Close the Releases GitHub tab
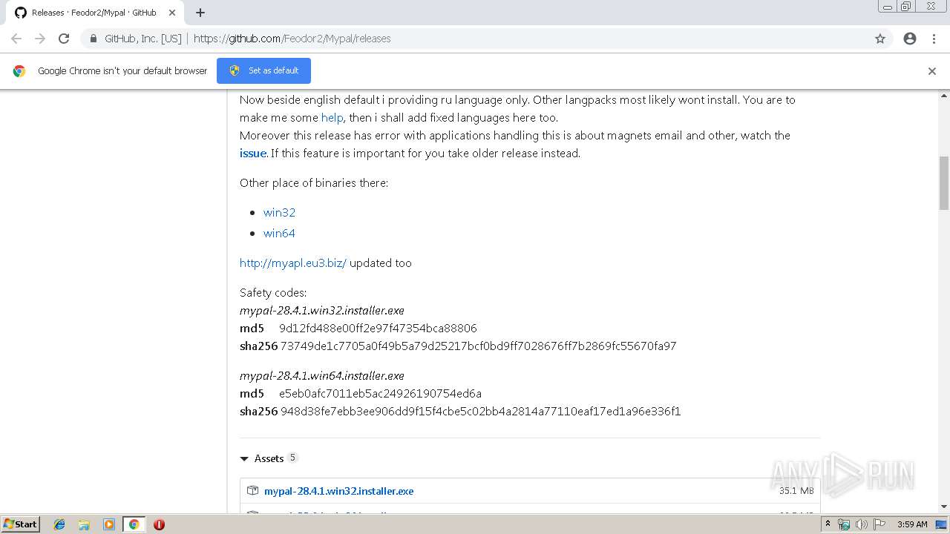 click(x=171, y=13)
